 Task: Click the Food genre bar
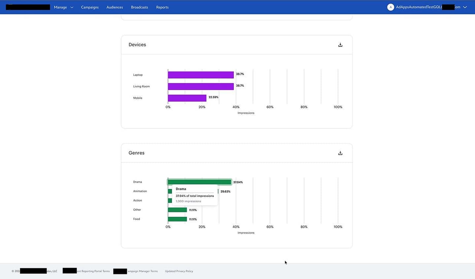point(177,219)
